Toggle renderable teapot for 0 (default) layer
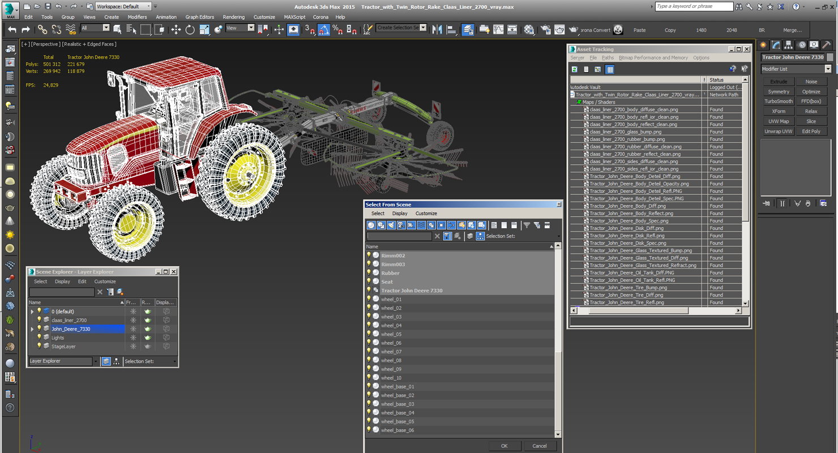This screenshot has width=838, height=453. coord(148,311)
